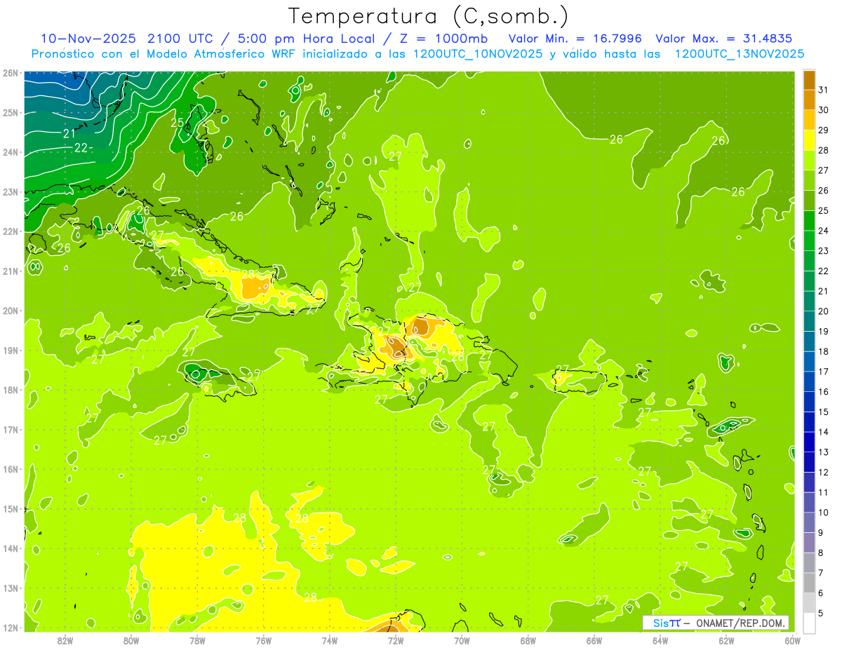Viewport: 842px width, 650px height.
Task: Click the "Temperatura (C,somb.)" chart title
Action: (429, 16)
